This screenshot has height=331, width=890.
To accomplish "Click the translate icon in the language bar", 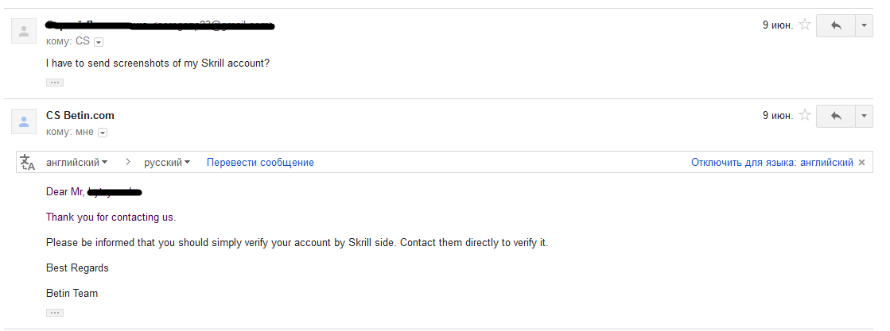I will (x=27, y=162).
